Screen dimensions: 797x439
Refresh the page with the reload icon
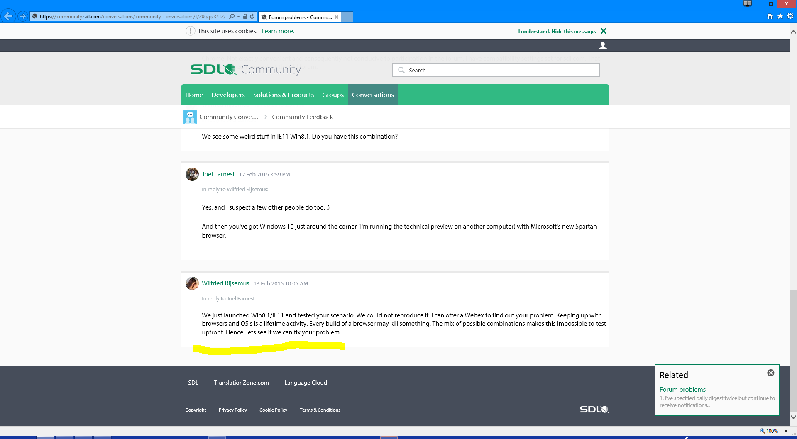tap(252, 17)
